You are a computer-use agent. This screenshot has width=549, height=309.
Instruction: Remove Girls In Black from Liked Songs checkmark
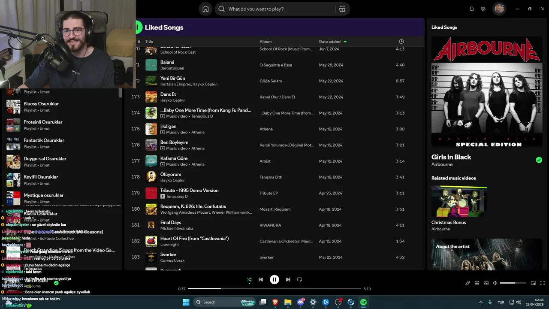(539, 160)
